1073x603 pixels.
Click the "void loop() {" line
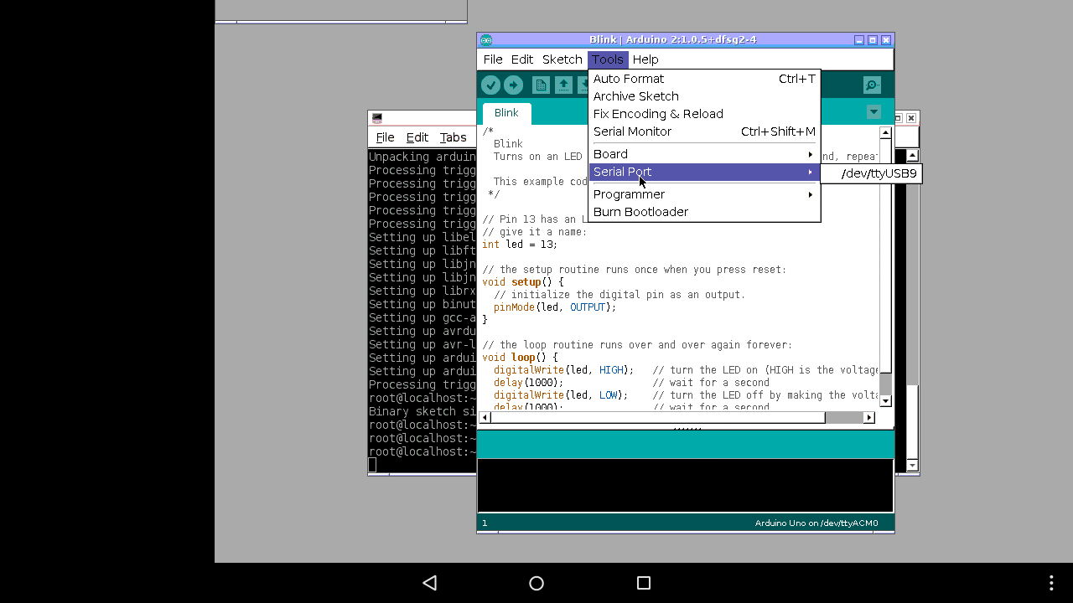coord(520,358)
